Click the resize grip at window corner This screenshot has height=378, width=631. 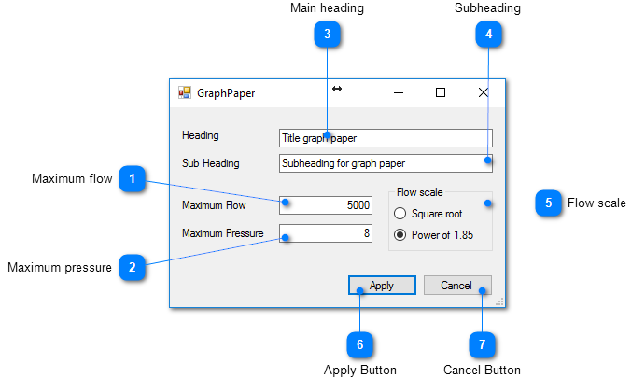(500, 302)
